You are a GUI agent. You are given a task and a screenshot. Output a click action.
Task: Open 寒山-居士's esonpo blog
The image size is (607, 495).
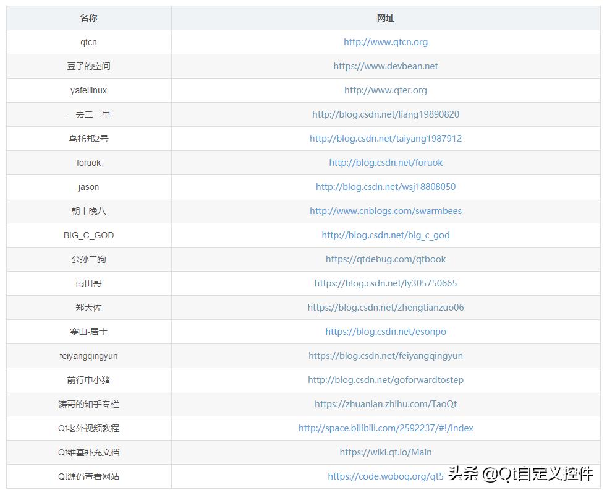click(x=386, y=331)
